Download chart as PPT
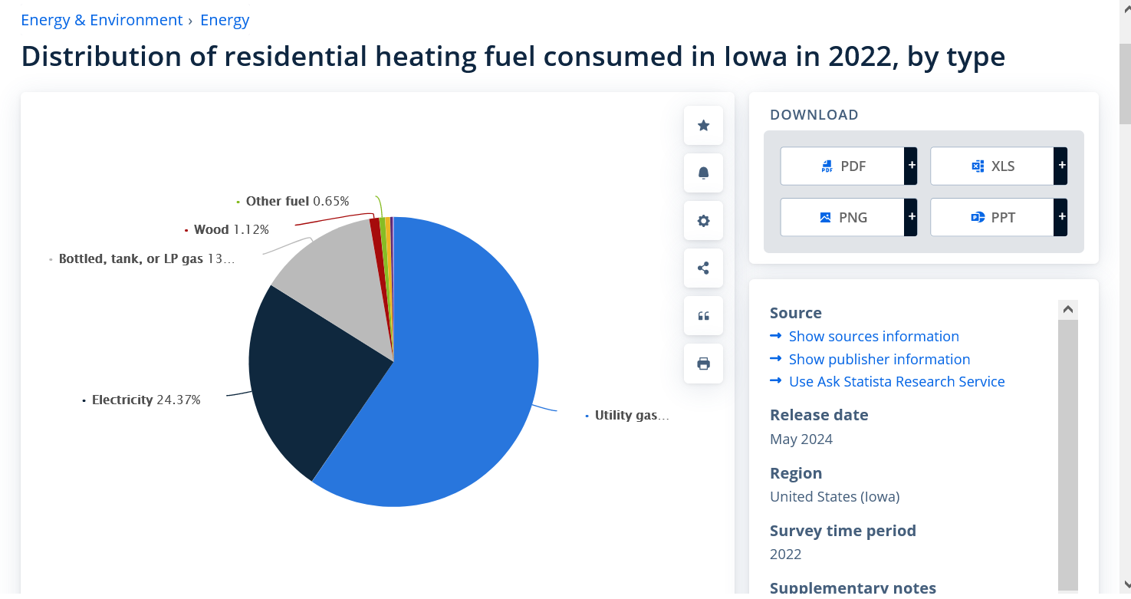 992,217
